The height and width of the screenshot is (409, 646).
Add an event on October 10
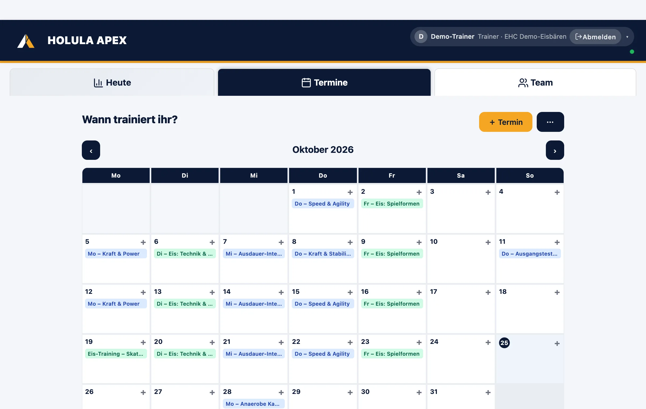(488, 242)
